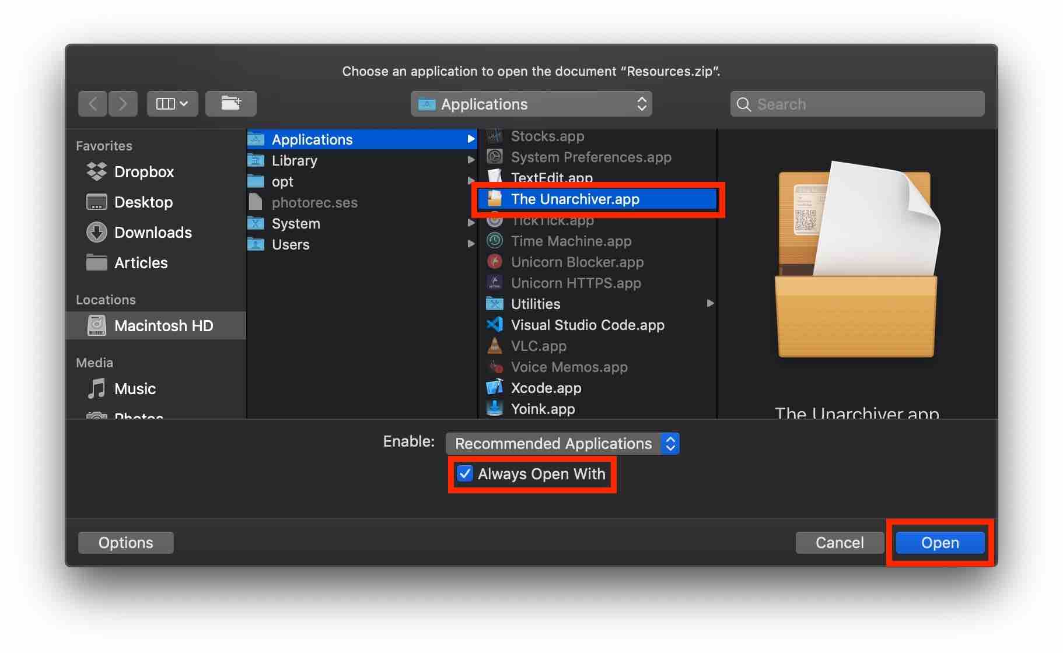Click the System Preferences gear icon
This screenshot has width=1063, height=653.
pyautogui.click(x=495, y=156)
